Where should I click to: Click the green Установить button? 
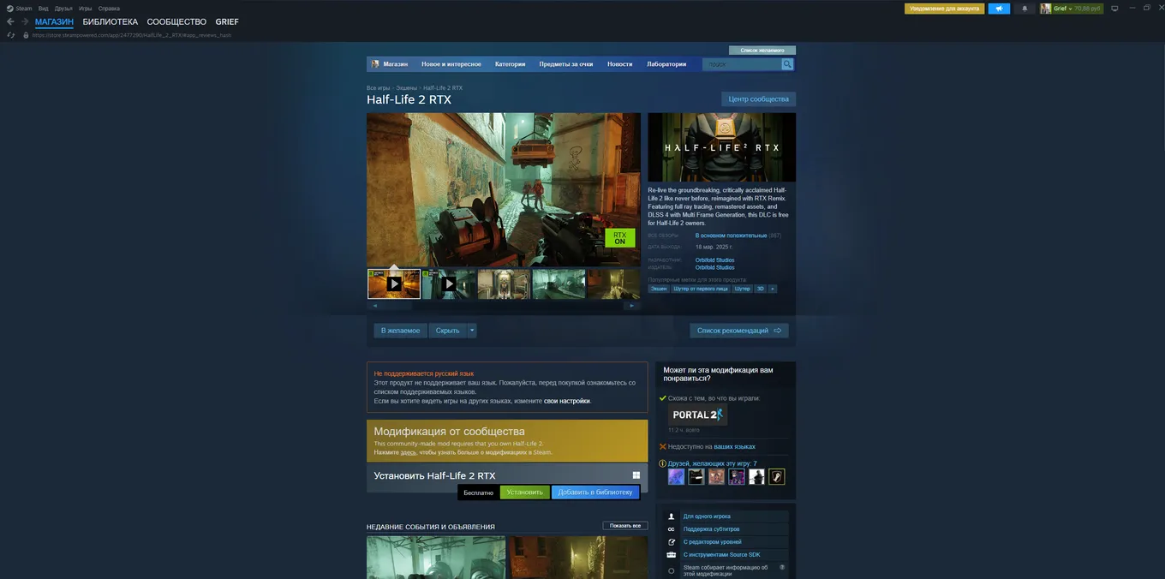(x=524, y=492)
